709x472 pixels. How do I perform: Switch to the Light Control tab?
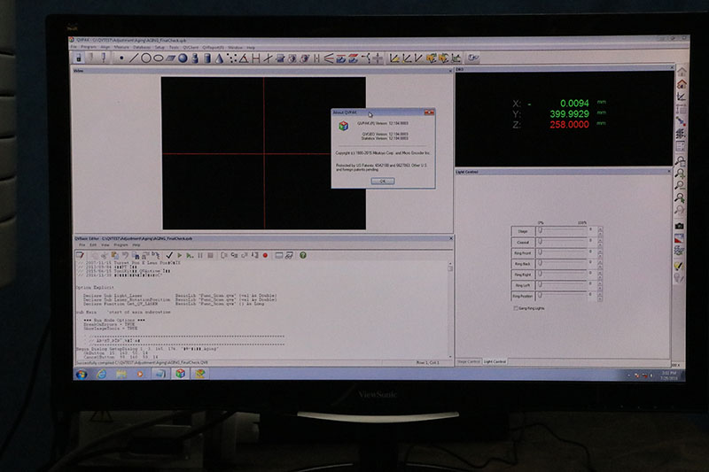[x=495, y=362]
